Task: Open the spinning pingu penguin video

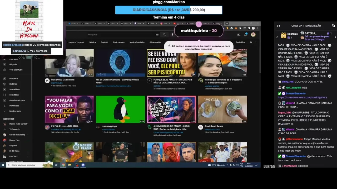Action: point(120,109)
